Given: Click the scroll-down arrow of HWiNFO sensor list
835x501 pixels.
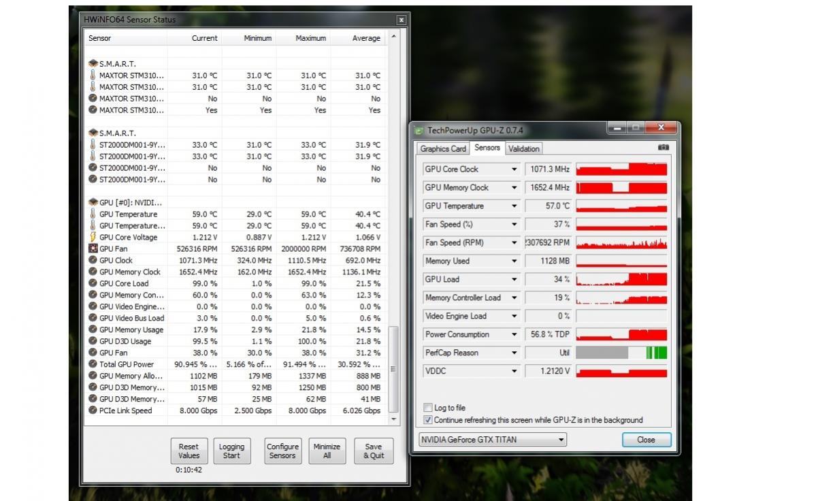Looking at the screenshot, I should [x=393, y=419].
